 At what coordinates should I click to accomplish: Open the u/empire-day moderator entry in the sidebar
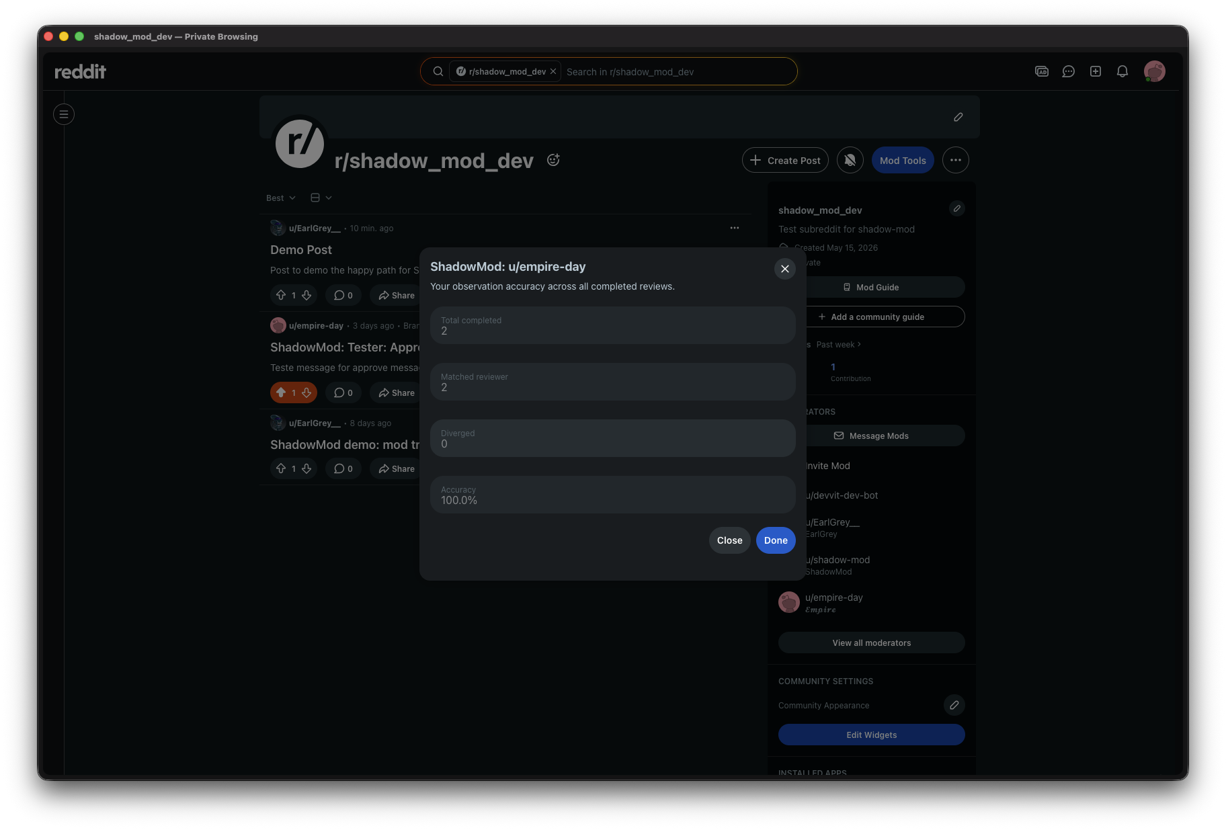tap(834, 598)
